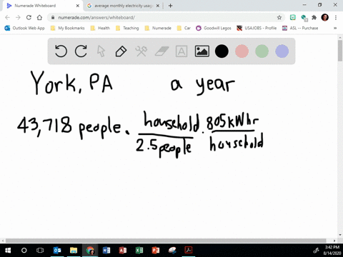Select the pen drawing tool
This screenshot has height=257, width=343.
(121, 51)
